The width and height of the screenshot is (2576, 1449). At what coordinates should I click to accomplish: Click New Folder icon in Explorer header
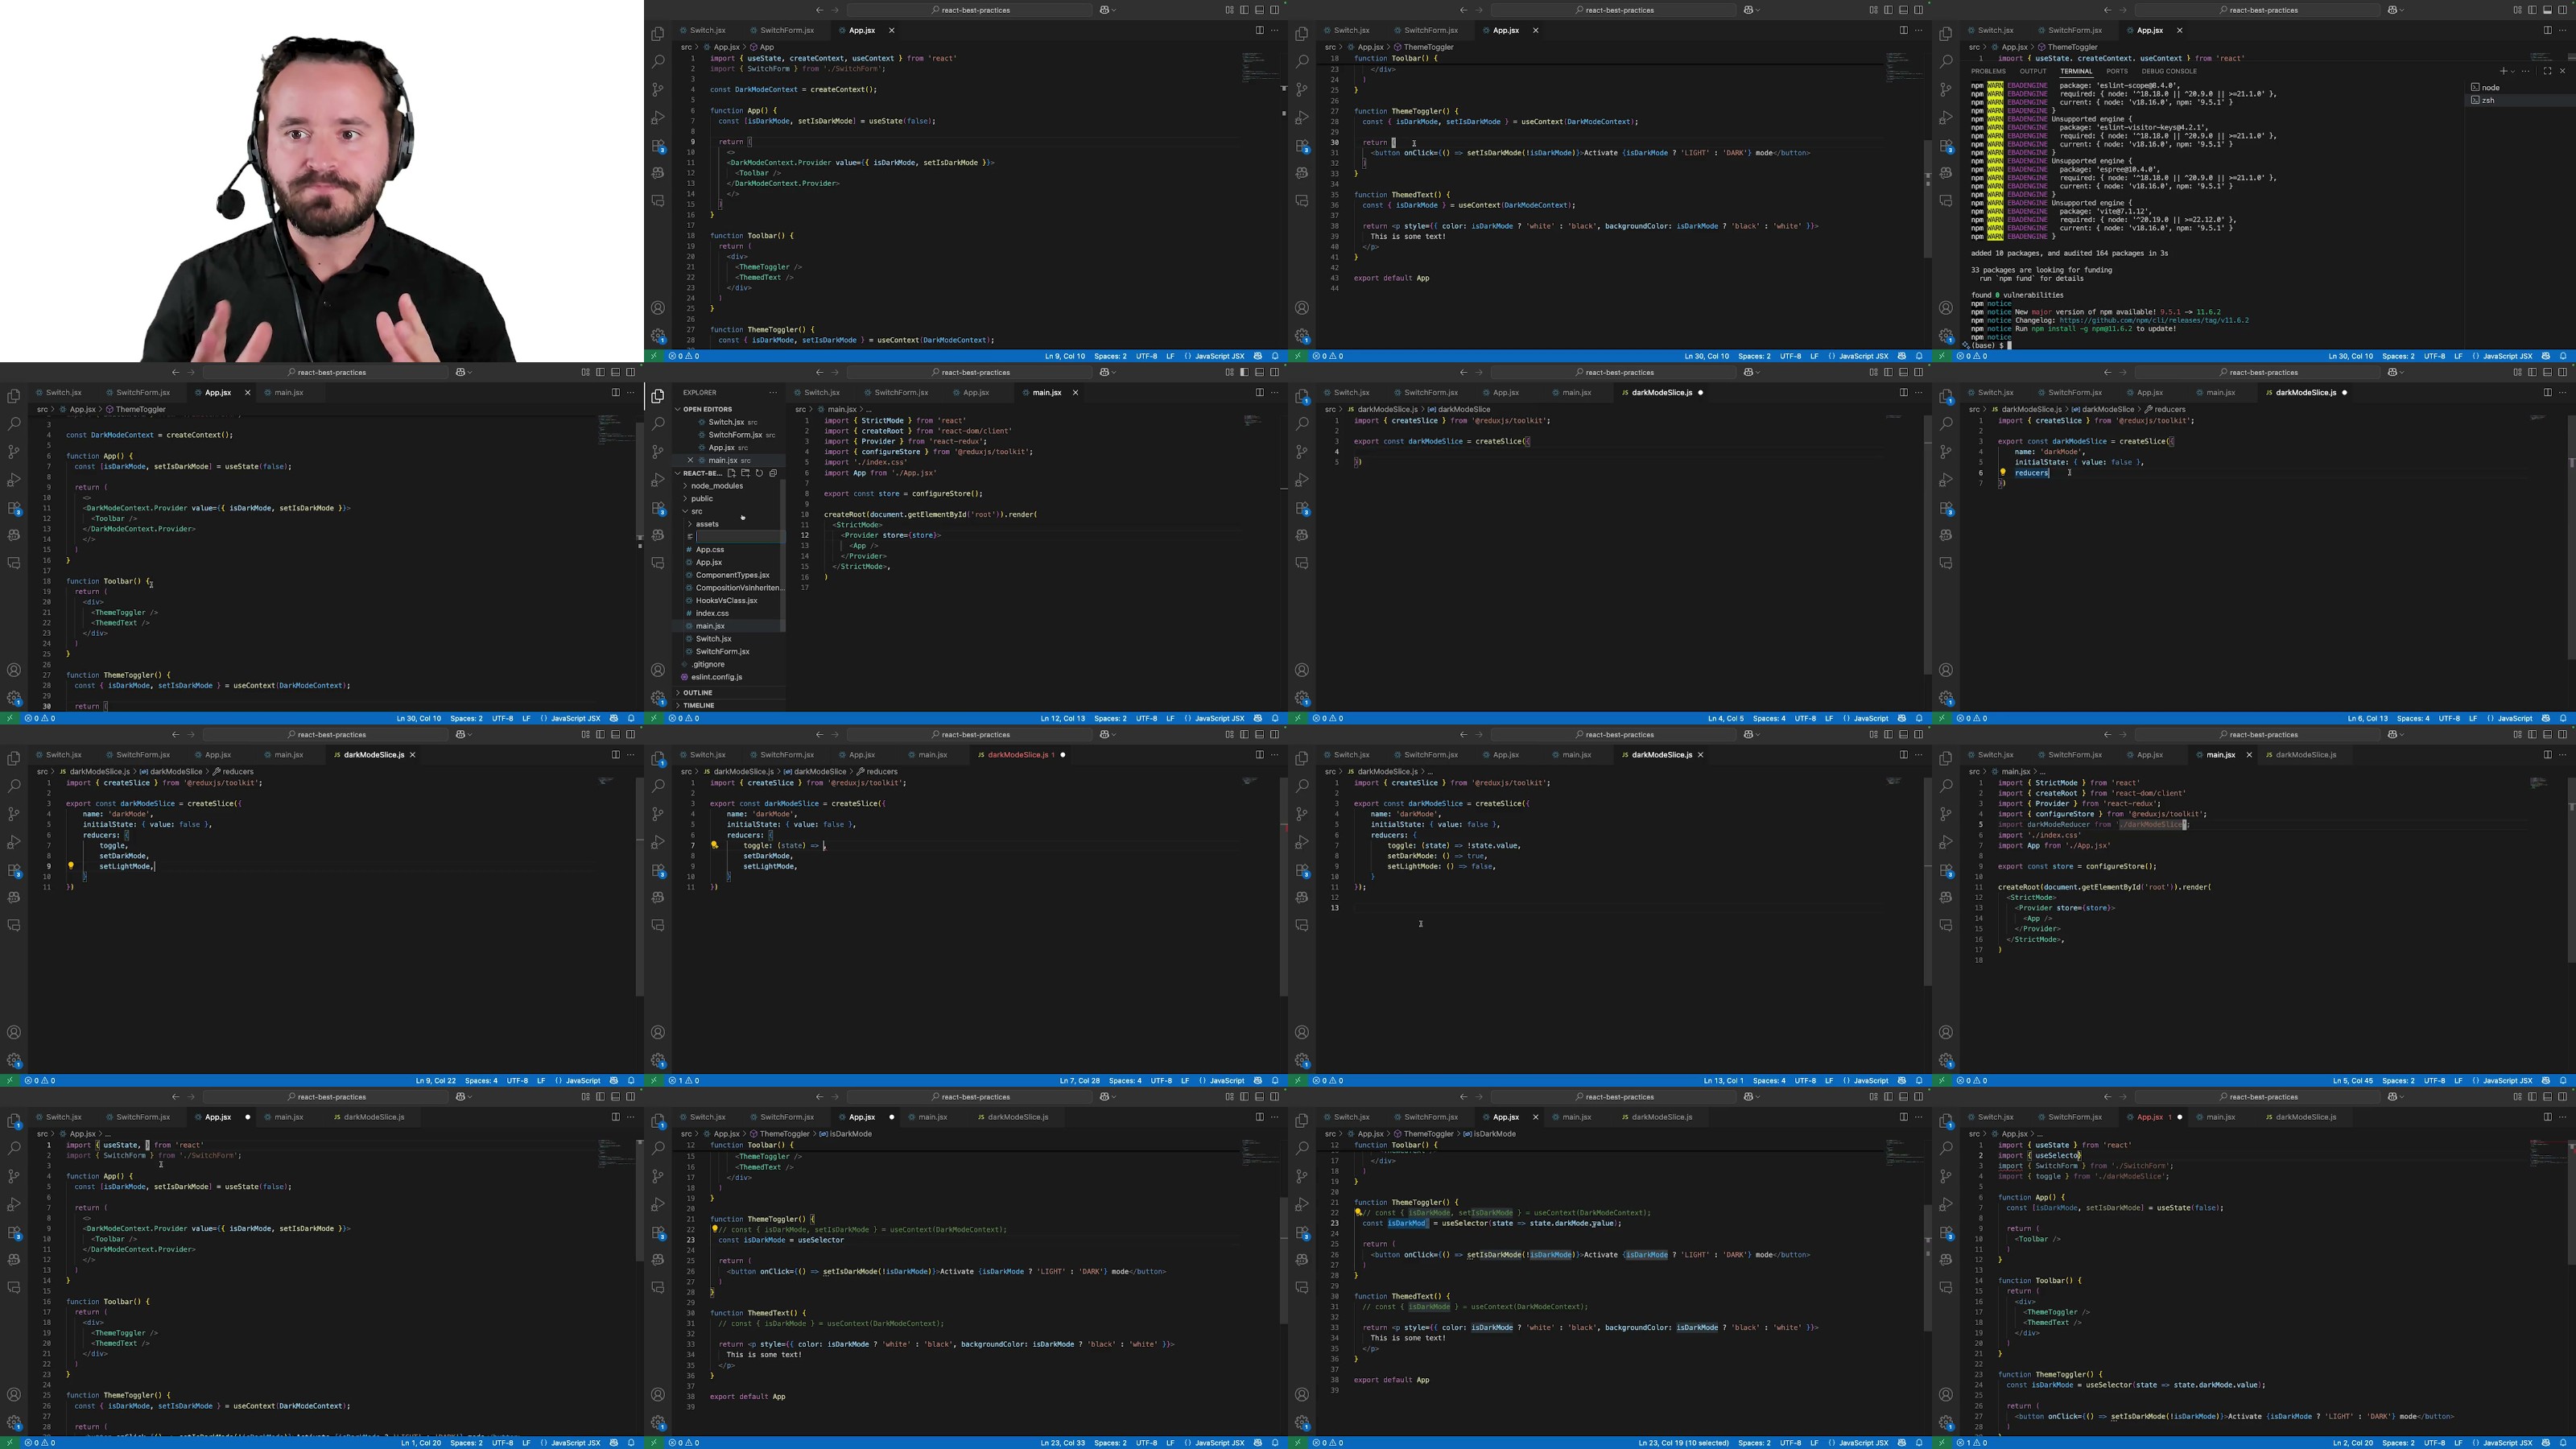745,473
